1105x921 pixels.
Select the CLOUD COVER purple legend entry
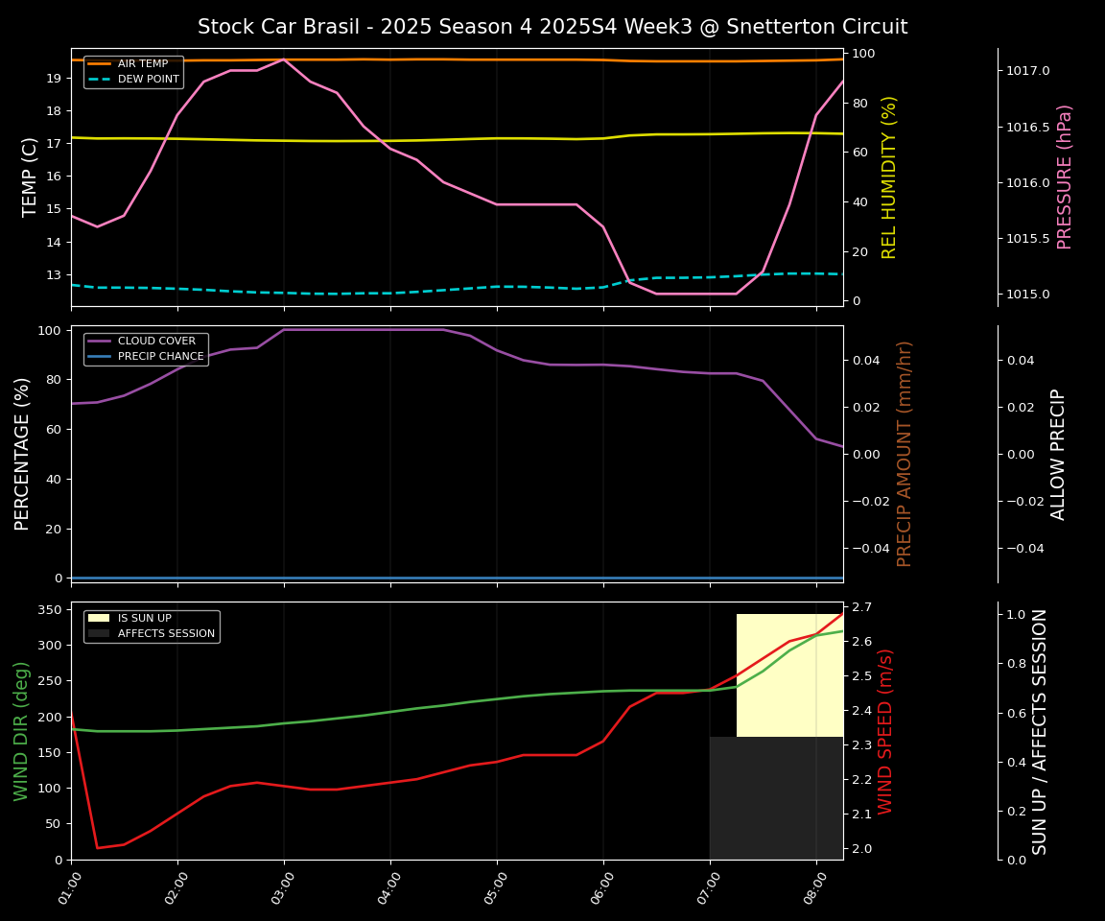[x=100, y=342]
